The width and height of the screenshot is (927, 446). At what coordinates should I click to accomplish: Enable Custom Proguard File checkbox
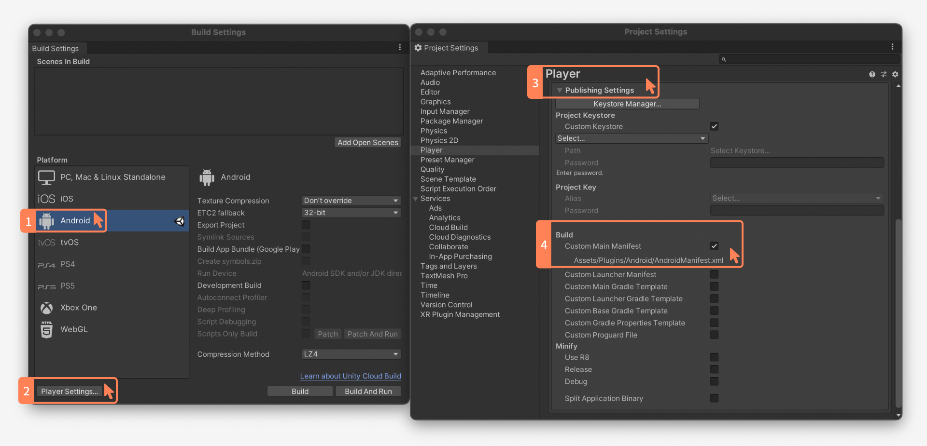[x=715, y=335]
